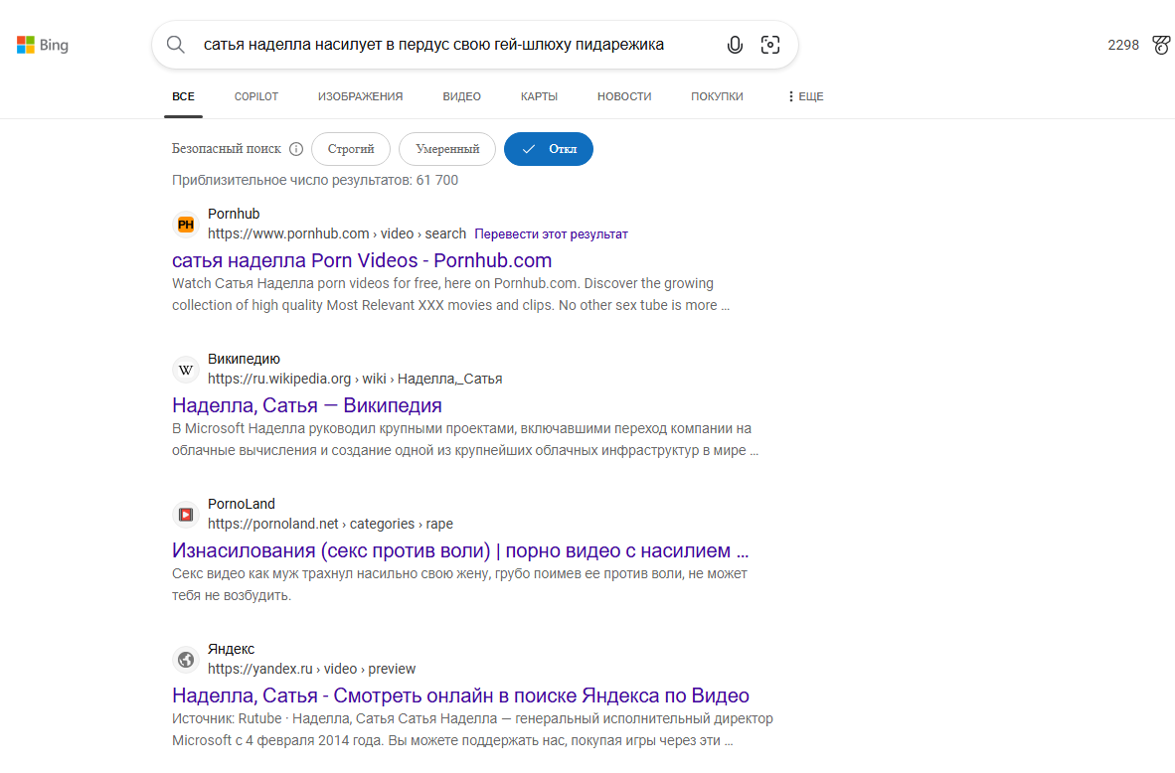
Task: Select the Откл safe search option
Action: click(x=549, y=149)
